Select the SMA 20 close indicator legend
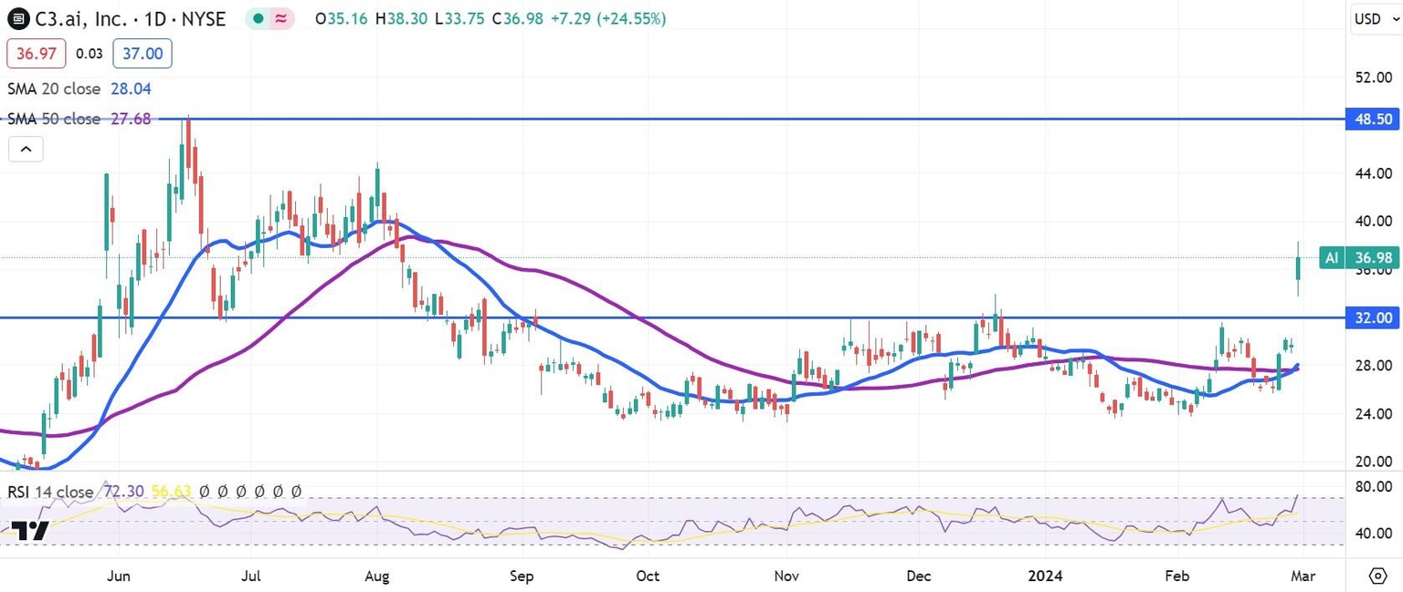The image size is (1403, 592). [53, 89]
